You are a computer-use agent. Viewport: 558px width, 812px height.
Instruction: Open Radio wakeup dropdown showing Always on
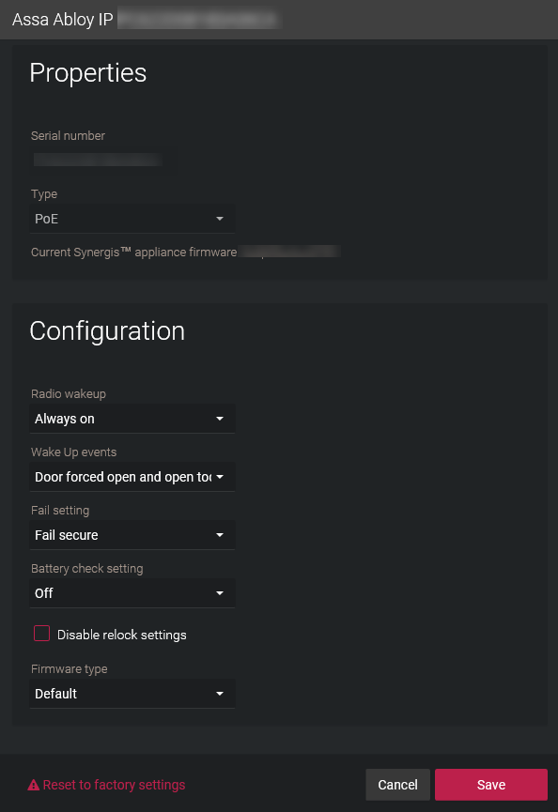(132, 419)
